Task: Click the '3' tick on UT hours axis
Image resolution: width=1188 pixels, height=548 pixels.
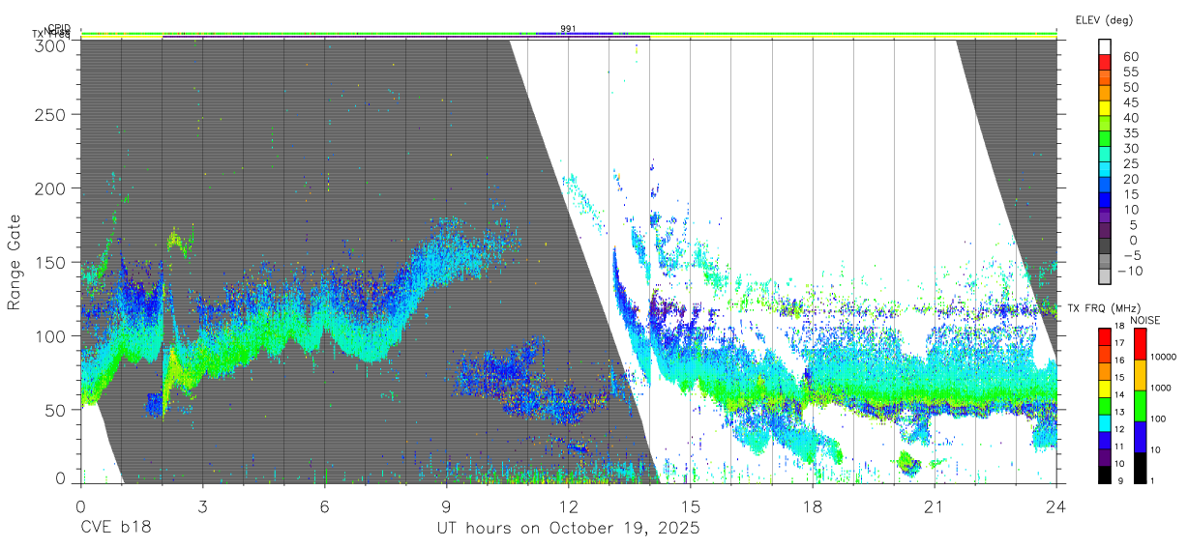Action: point(202,506)
